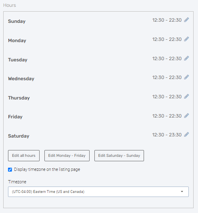Screen dimensions: 198x213
Task: Click the Wednesday day label
Action: click(x=21, y=79)
